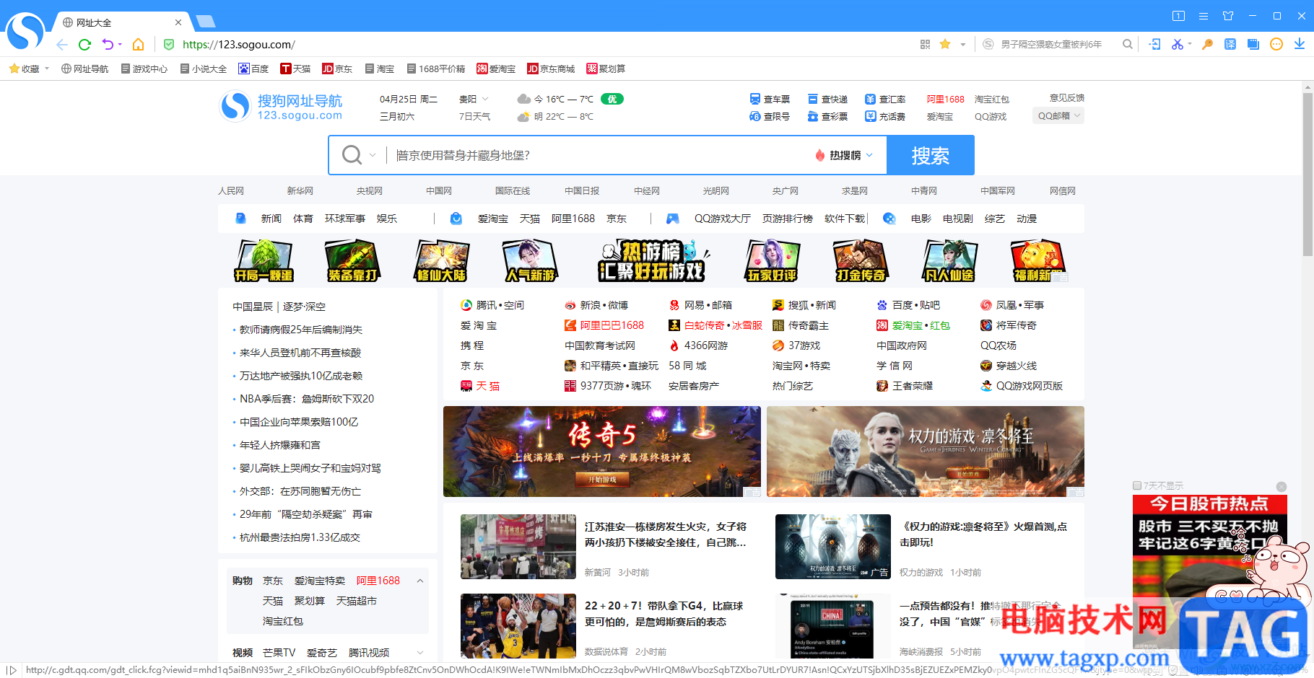This screenshot has height=678, width=1314.
Task: Click the browser back arrow
Action: (62, 45)
